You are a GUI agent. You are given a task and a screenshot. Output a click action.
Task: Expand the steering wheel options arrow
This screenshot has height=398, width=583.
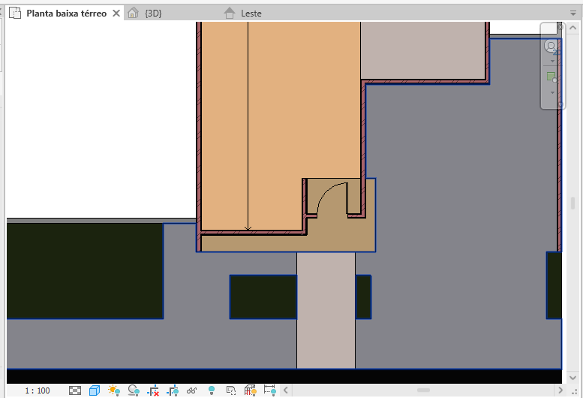[552, 61]
